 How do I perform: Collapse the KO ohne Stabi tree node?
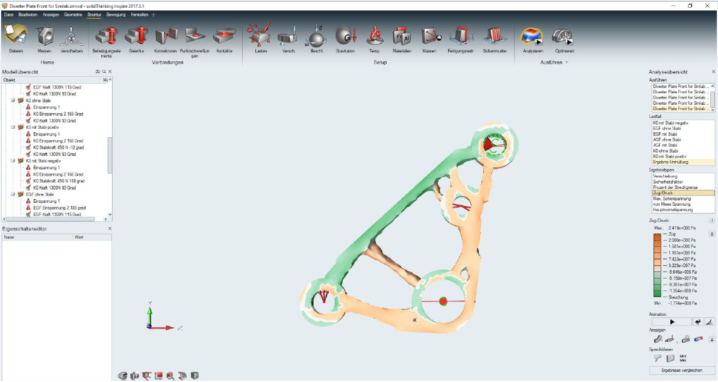tap(12, 100)
